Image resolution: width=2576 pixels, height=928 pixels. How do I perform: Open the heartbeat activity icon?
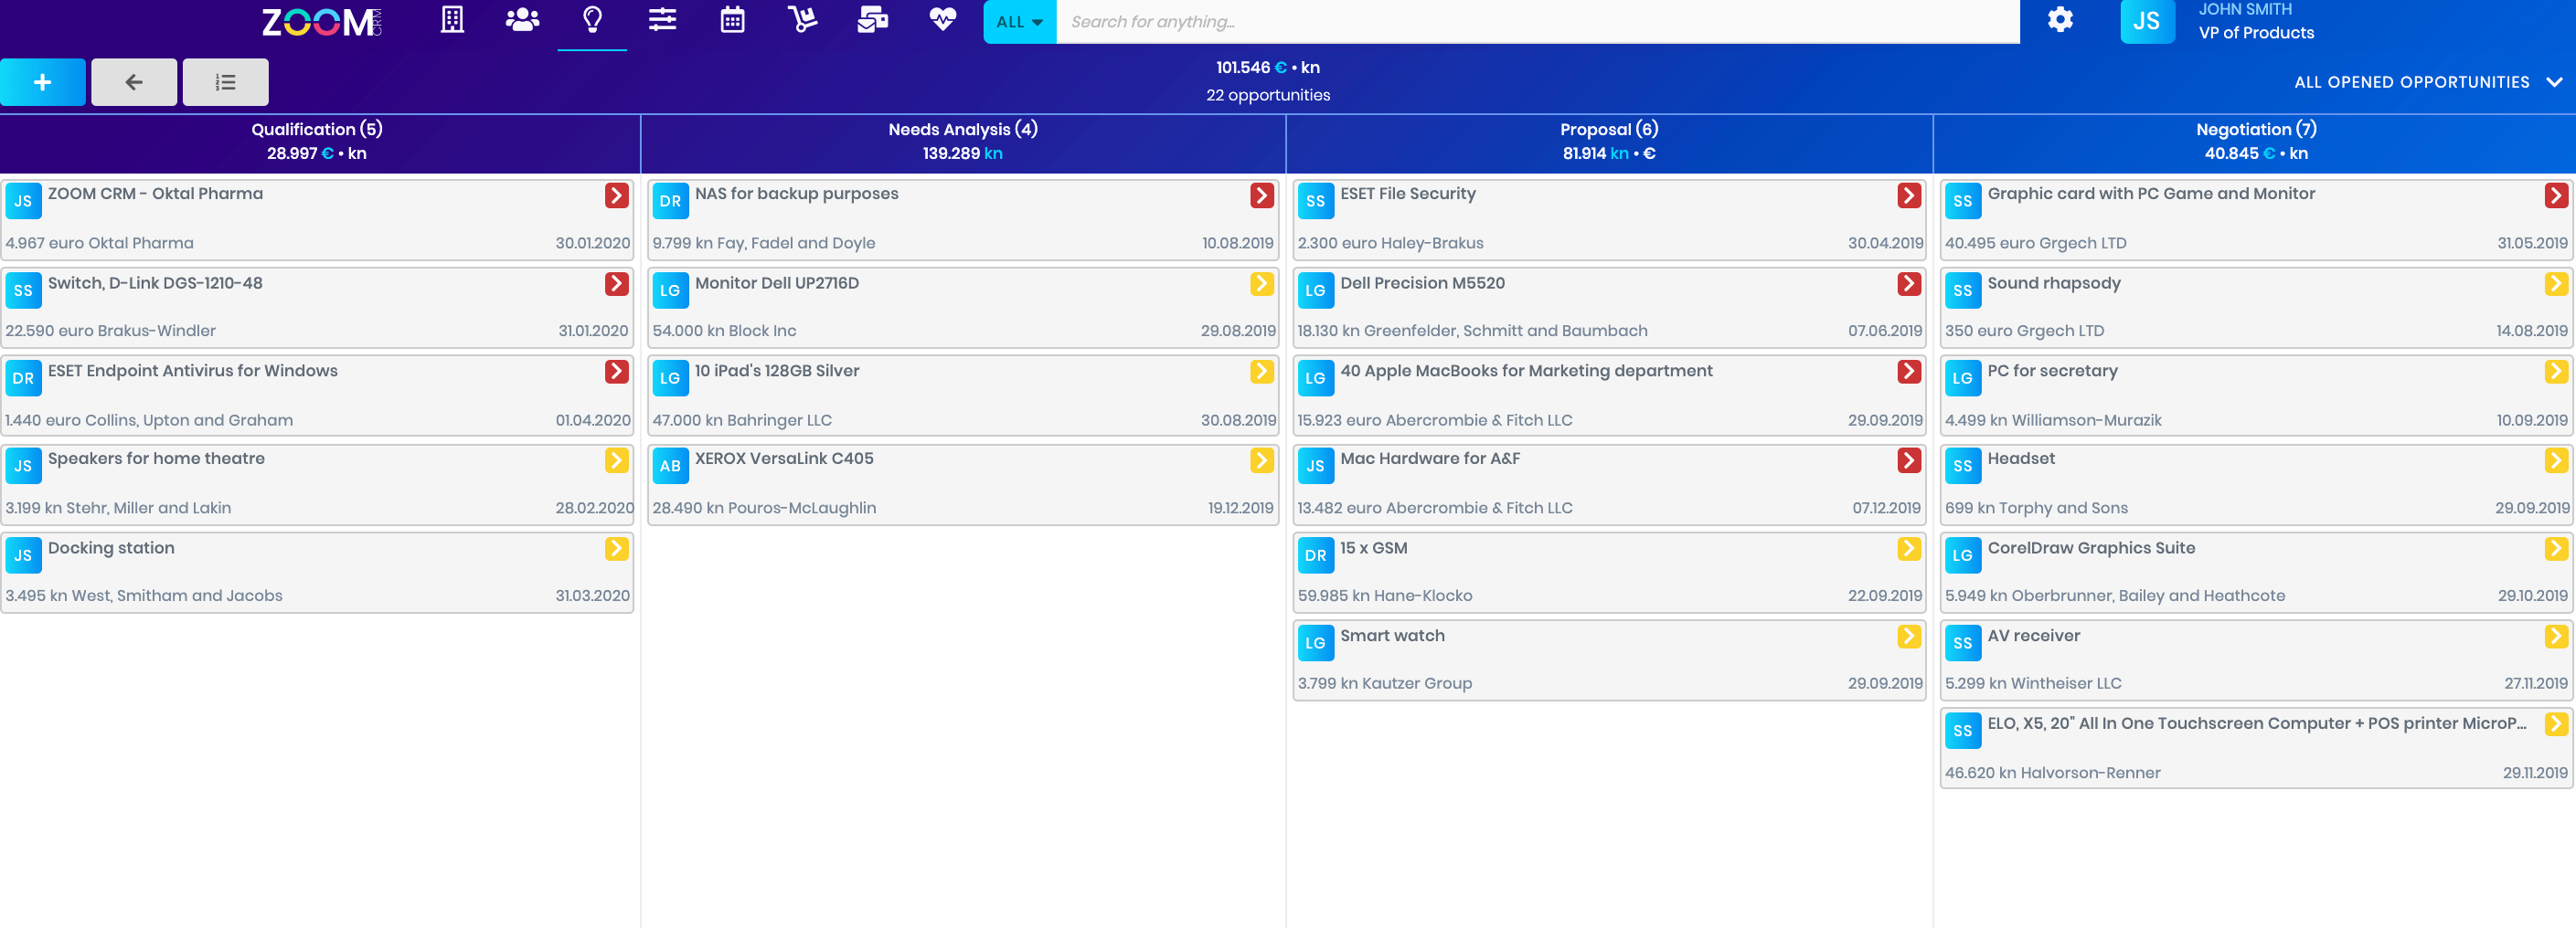pyautogui.click(x=942, y=20)
